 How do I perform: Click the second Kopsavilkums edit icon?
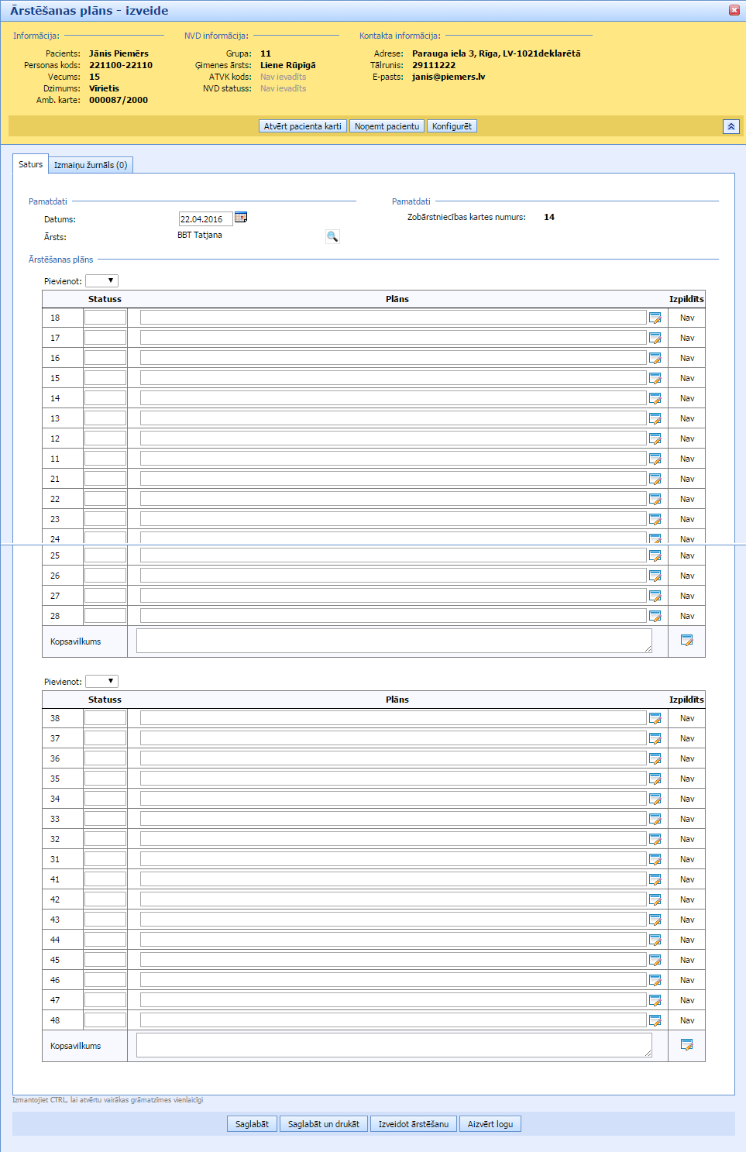tap(686, 1045)
